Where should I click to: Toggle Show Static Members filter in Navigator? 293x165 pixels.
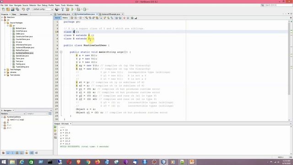tap(12, 153)
